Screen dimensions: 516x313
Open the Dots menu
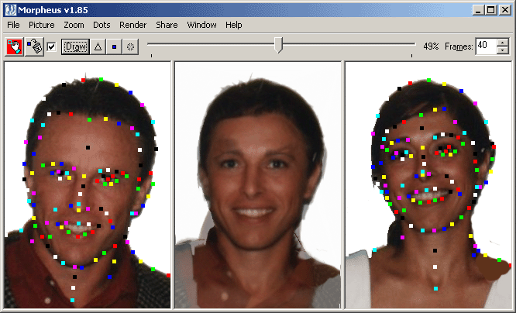coord(101,25)
